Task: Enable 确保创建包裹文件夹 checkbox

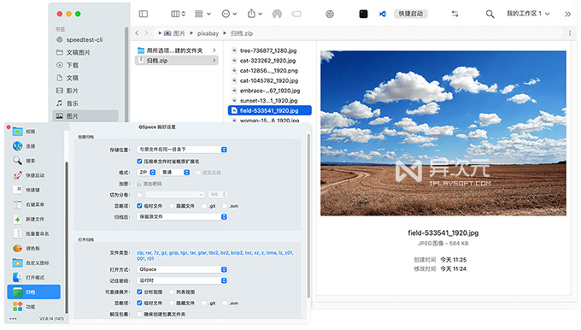Action: point(139,314)
